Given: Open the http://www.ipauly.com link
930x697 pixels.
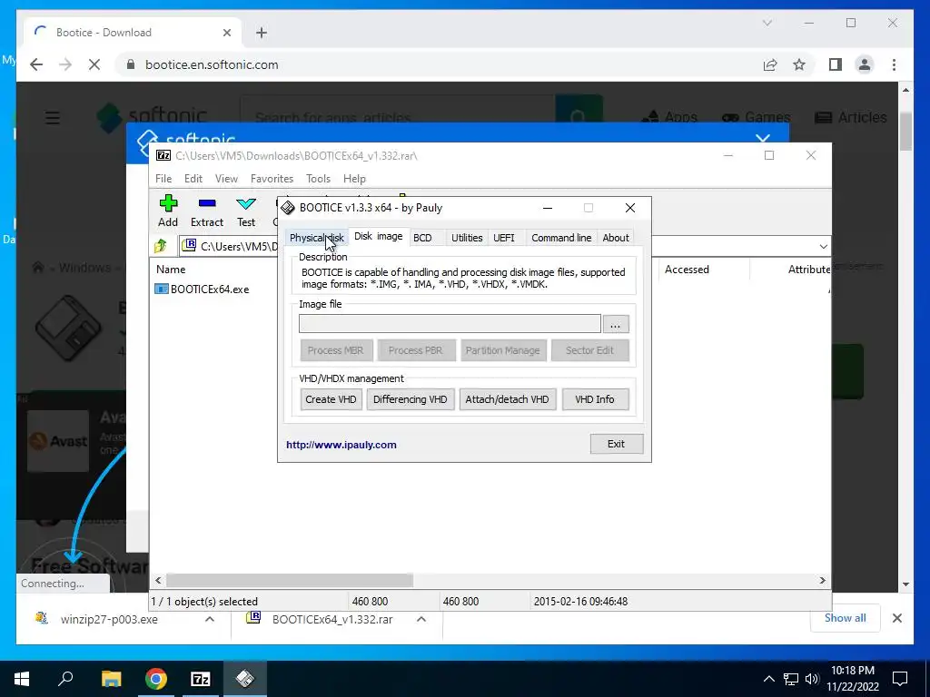Looking at the screenshot, I should 341,445.
